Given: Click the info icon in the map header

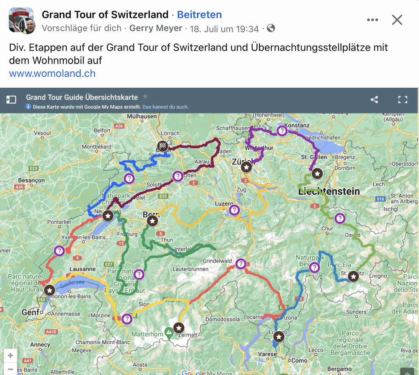Looking at the screenshot, I should 28,107.
